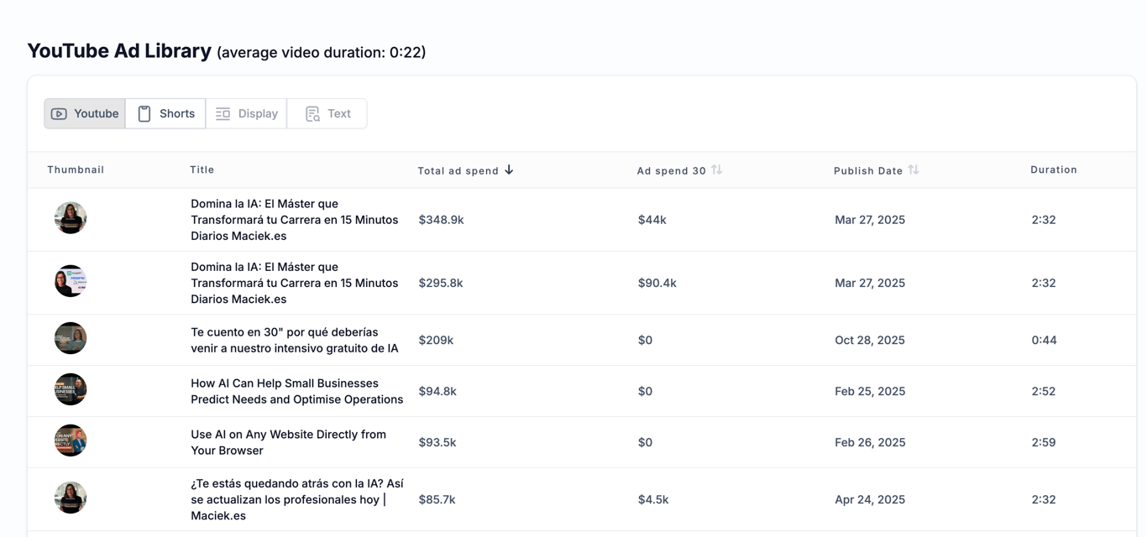
Task: Click thumbnail of the Any Website ad
Action: [x=71, y=441]
